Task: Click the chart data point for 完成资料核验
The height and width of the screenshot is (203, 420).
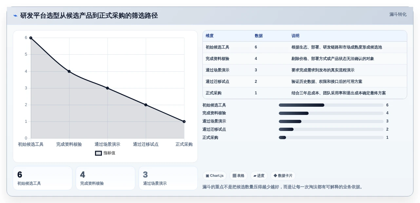Action: coord(69,71)
